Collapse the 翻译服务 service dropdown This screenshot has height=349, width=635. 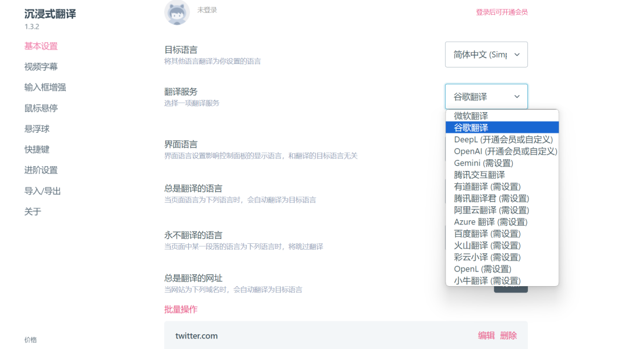click(x=486, y=96)
